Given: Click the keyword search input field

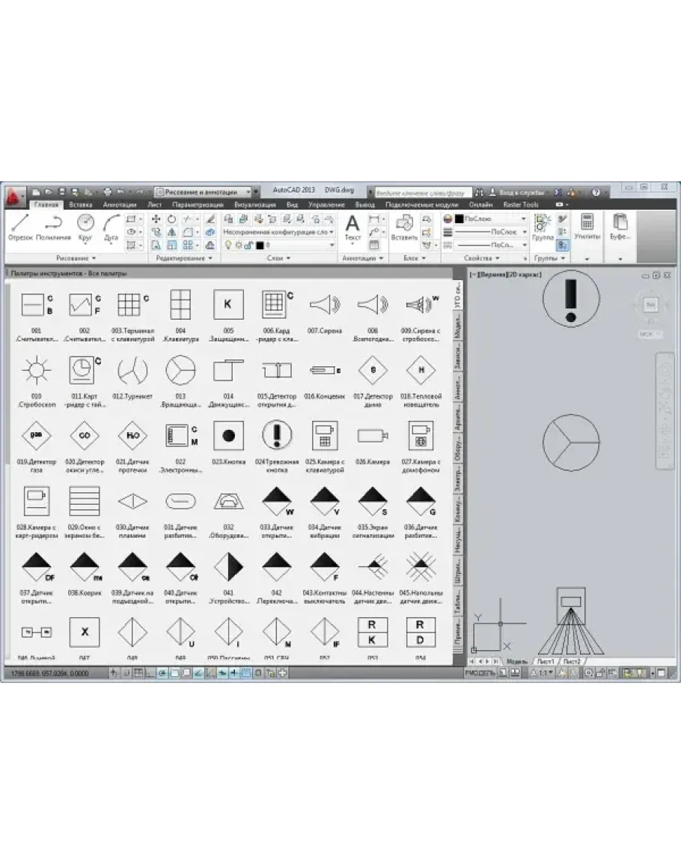Looking at the screenshot, I should coord(421,192).
